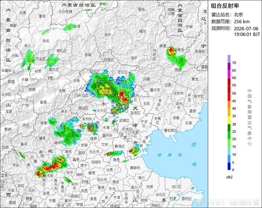Click the 凌源市 map label
The height and width of the screenshot is (208, 262).
[200, 52]
